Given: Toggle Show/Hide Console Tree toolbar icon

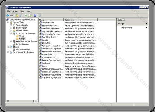Looking at the screenshot, I should pyautogui.click(x=21, y=16).
